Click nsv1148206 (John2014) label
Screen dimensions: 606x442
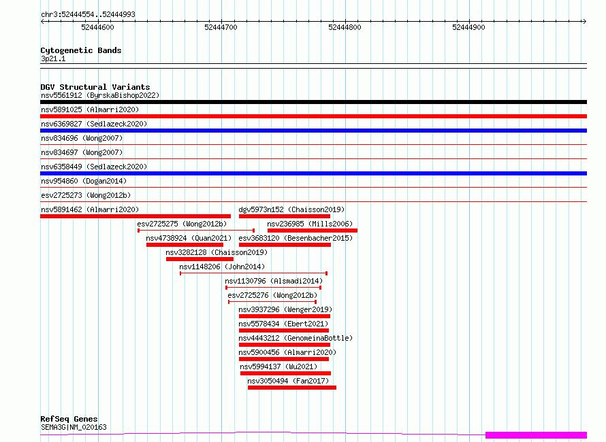[x=222, y=267]
